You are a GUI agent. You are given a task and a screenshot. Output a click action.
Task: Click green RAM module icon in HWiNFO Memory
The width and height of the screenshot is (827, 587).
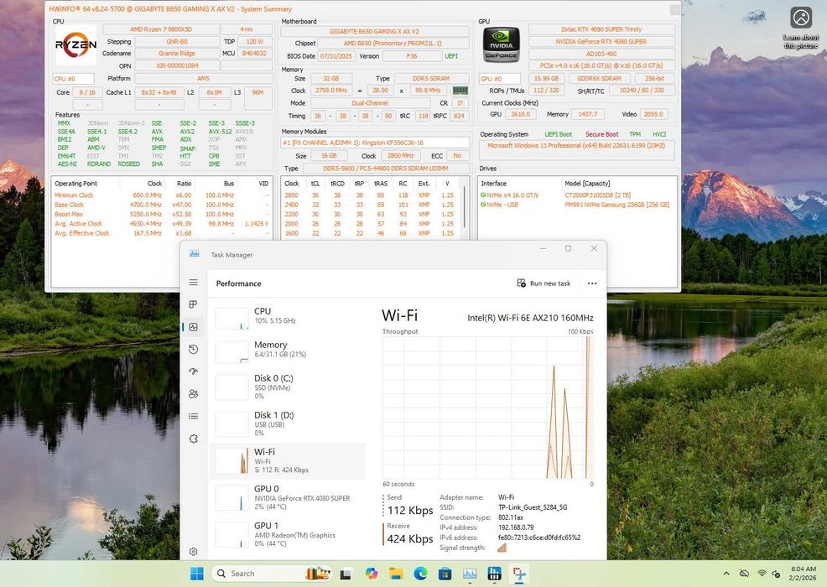click(x=460, y=91)
